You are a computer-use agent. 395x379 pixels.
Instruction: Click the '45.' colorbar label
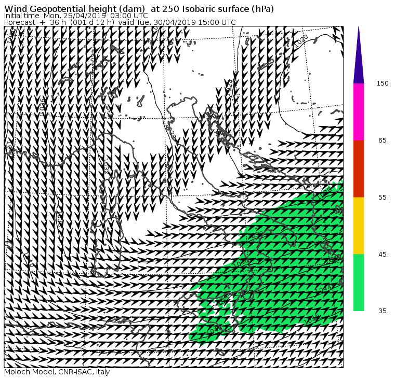(x=384, y=255)
